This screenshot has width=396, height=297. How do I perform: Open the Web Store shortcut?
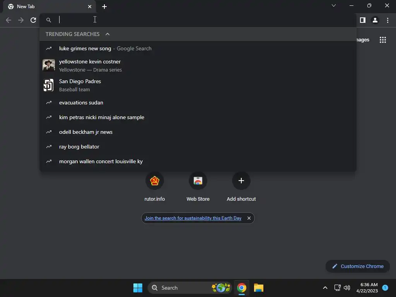[x=198, y=186]
